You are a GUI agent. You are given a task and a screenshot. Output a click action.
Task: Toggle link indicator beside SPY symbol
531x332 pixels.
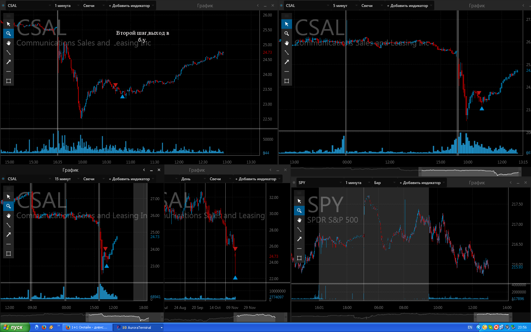[x=294, y=183]
